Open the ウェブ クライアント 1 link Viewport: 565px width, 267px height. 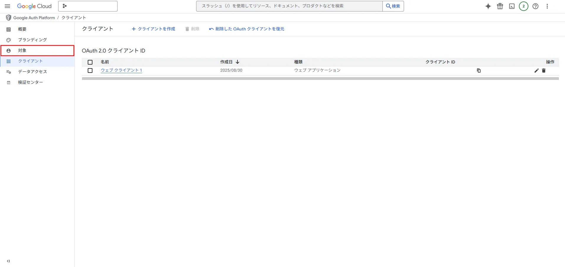pyautogui.click(x=121, y=70)
